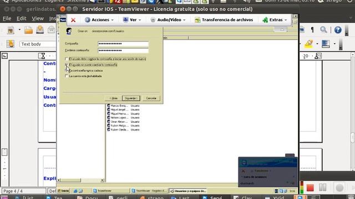Click the blue Help icon
The height and width of the screenshot is (199, 355).
338,30
